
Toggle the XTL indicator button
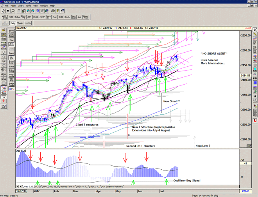pyautogui.click(x=11, y=89)
